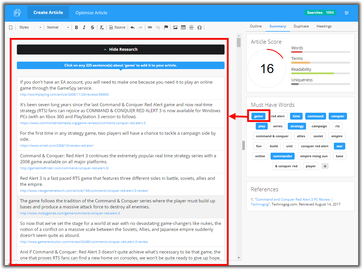The image size is (363, 270).
Task: Open the gameslikefinder.com source link
Action: coord(64,168)
